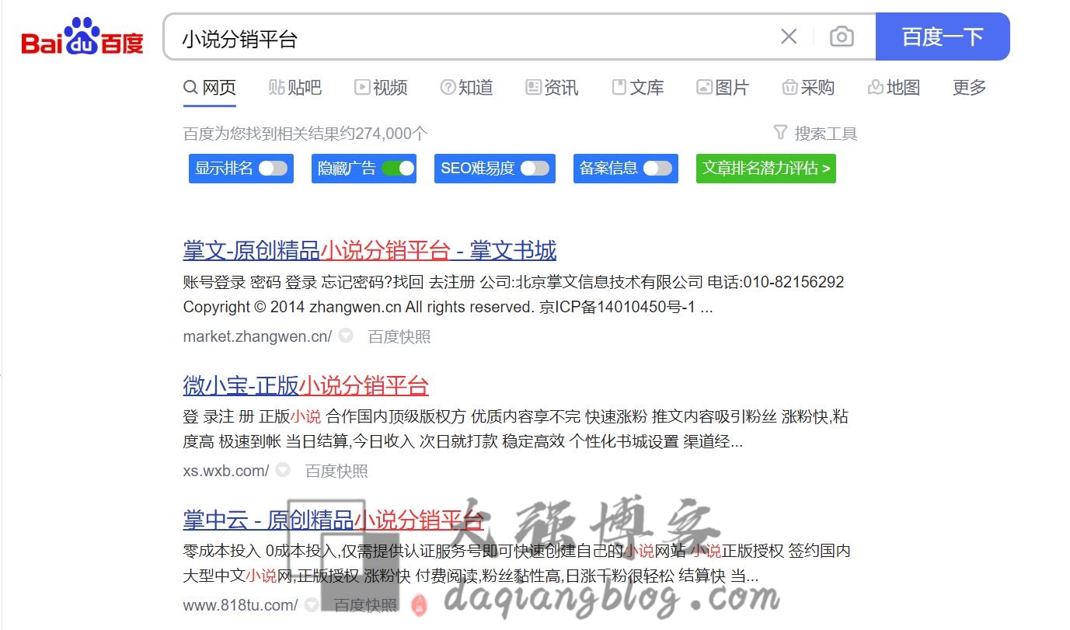This screenshot has width=1070, height=630.
Task: Expand dropdown arrow next to market.zhangwen.cn/
Action: pyautogui.click(x=346, y=336)
